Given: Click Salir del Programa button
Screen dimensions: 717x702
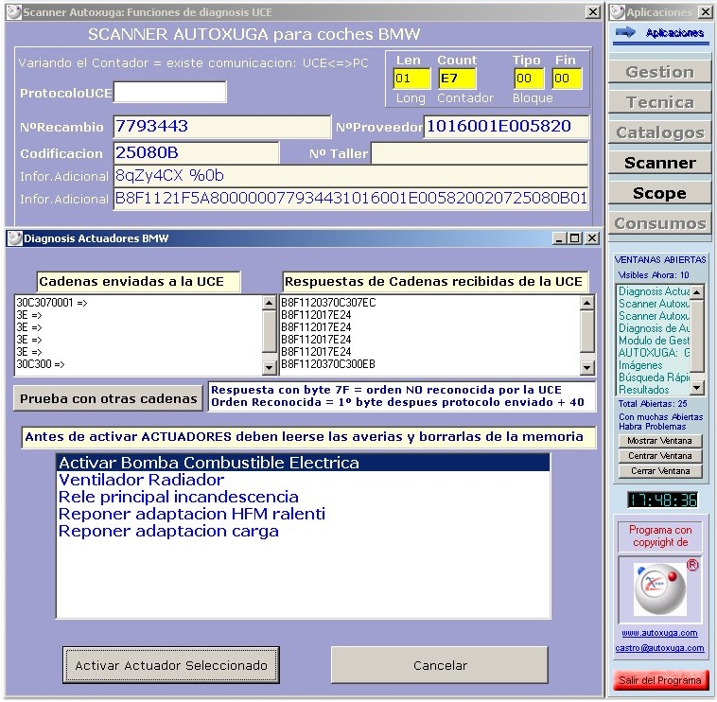Looking at the screenshot, I should (660, 680).
